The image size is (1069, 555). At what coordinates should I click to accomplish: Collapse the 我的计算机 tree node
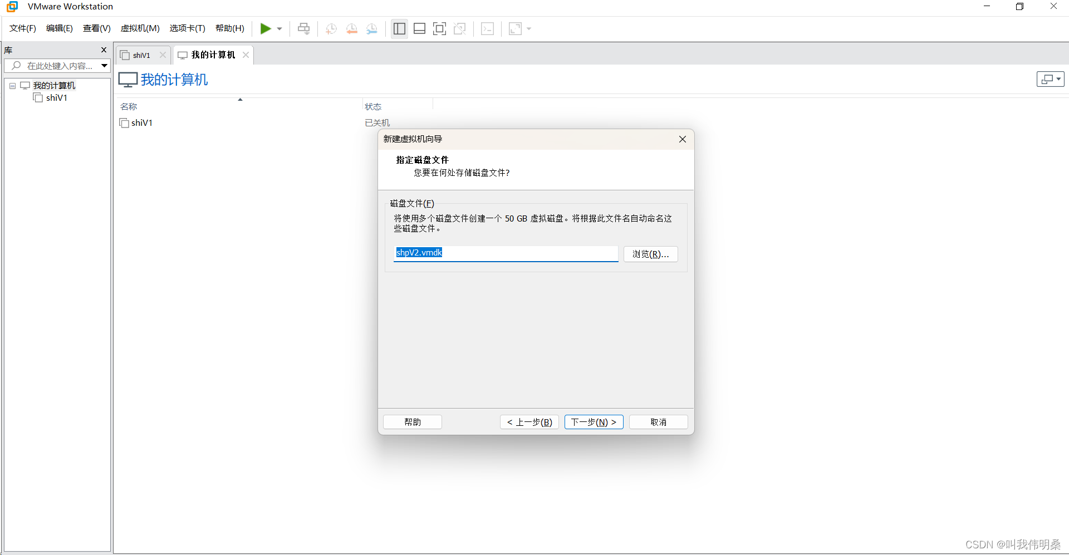[x=12, y=86]
